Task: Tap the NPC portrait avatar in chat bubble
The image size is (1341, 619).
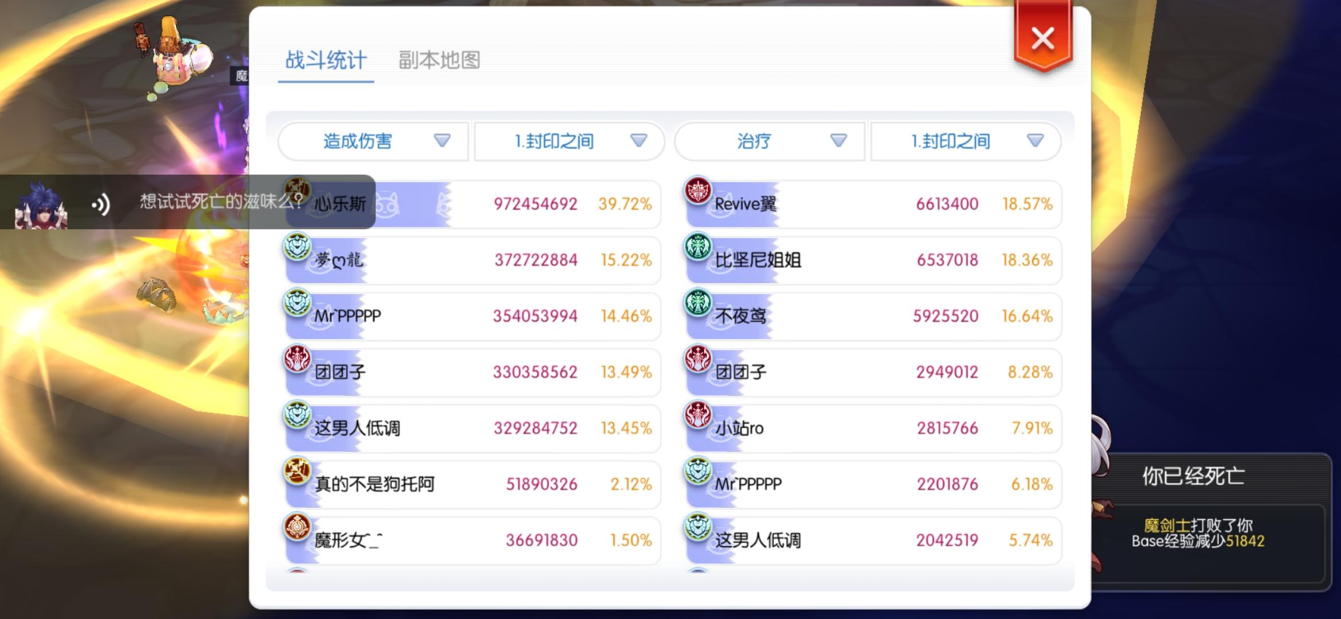Action: 40,205
